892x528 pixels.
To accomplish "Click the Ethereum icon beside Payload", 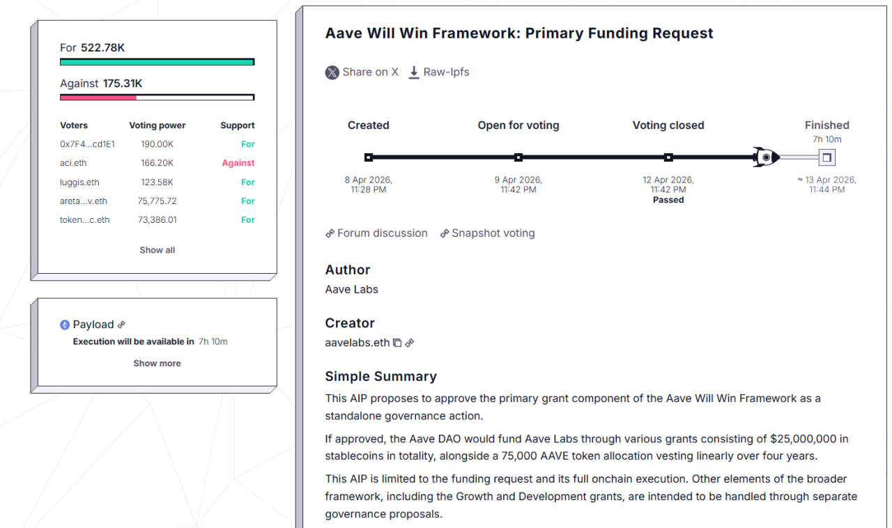I will point(65,325).
